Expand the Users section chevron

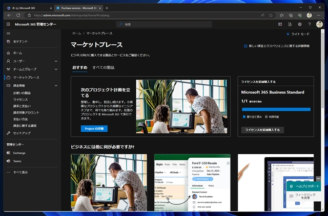click(x=56, y=61)
